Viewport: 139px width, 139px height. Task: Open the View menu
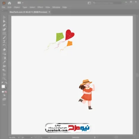pos(48,7)
